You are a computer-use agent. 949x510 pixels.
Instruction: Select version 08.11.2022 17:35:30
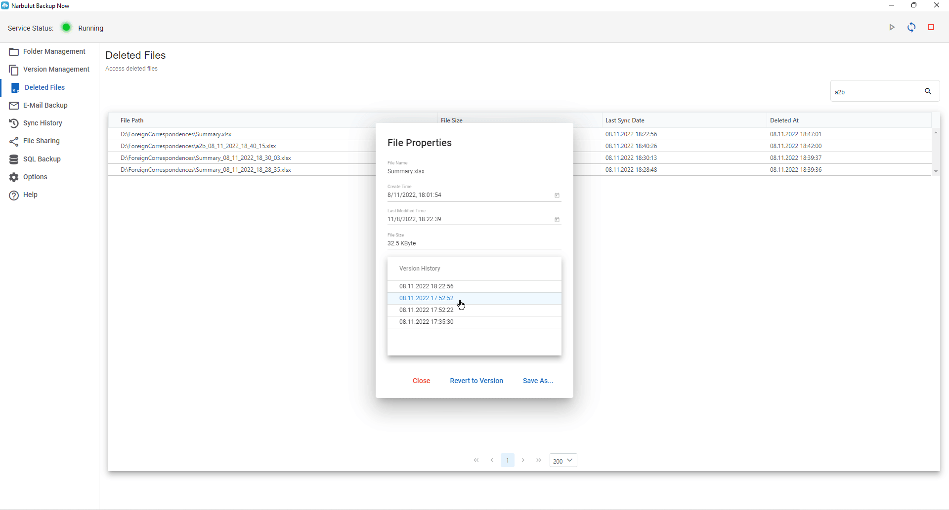tap(474, 322)
